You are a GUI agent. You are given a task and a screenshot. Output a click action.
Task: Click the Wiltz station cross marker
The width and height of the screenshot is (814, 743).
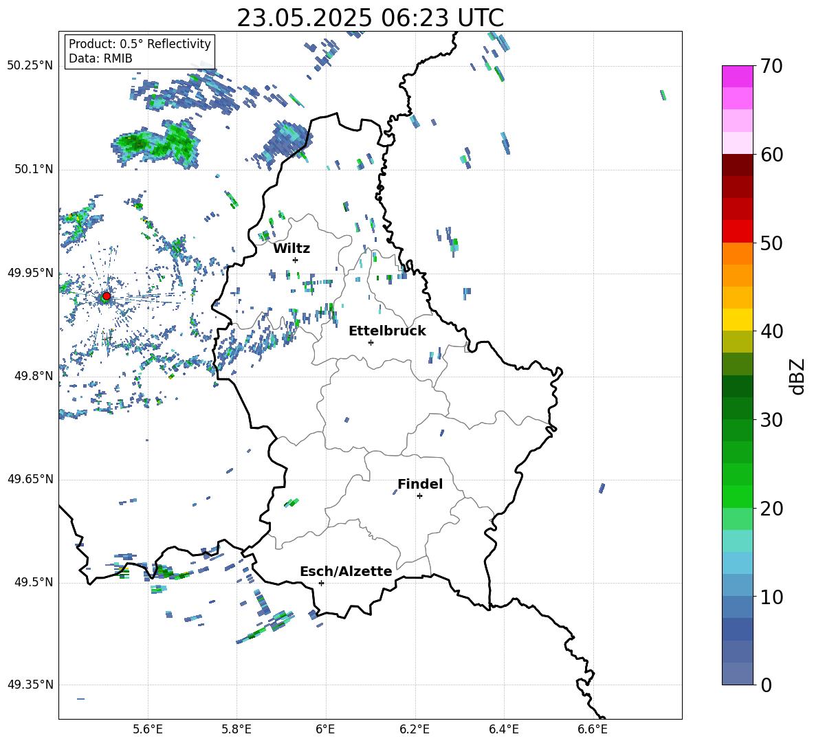click(295, 260)
